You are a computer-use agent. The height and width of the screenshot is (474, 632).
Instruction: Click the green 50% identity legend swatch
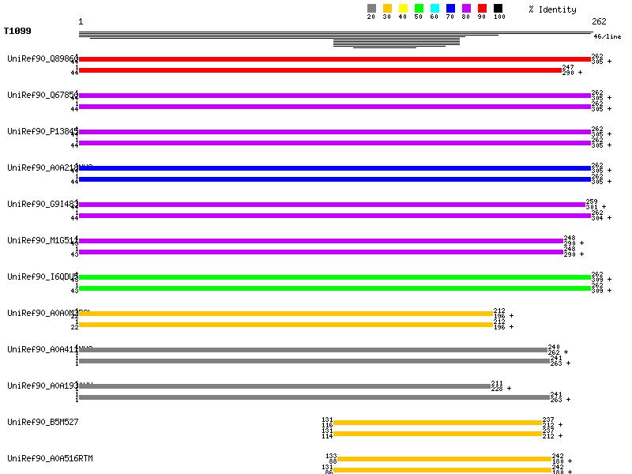click(x=419, y=9)
